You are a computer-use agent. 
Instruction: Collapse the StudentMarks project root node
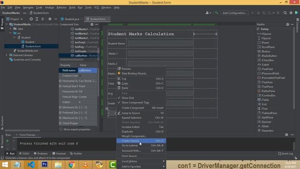pos(7,24)
